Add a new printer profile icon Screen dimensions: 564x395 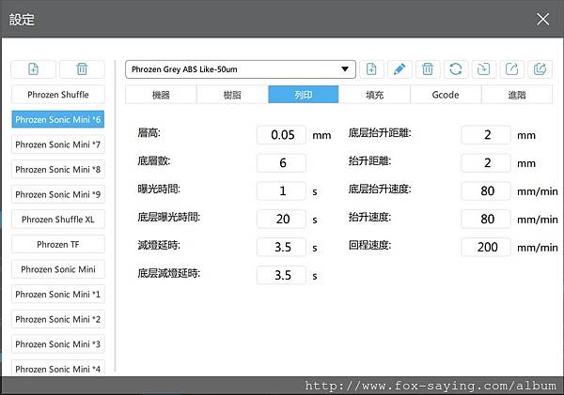[x=34, y=68]
